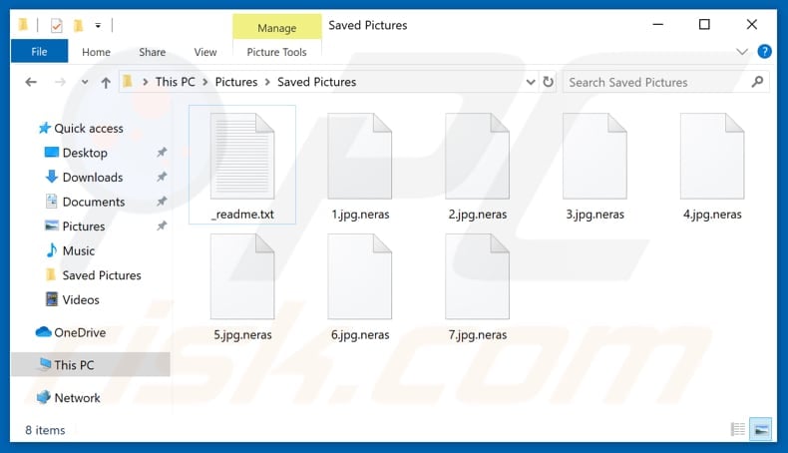Image resolution: width=788 pixels, height=453 pixels.
Task: Click the pin icon beside Pictures
Action: pos(162,226)
